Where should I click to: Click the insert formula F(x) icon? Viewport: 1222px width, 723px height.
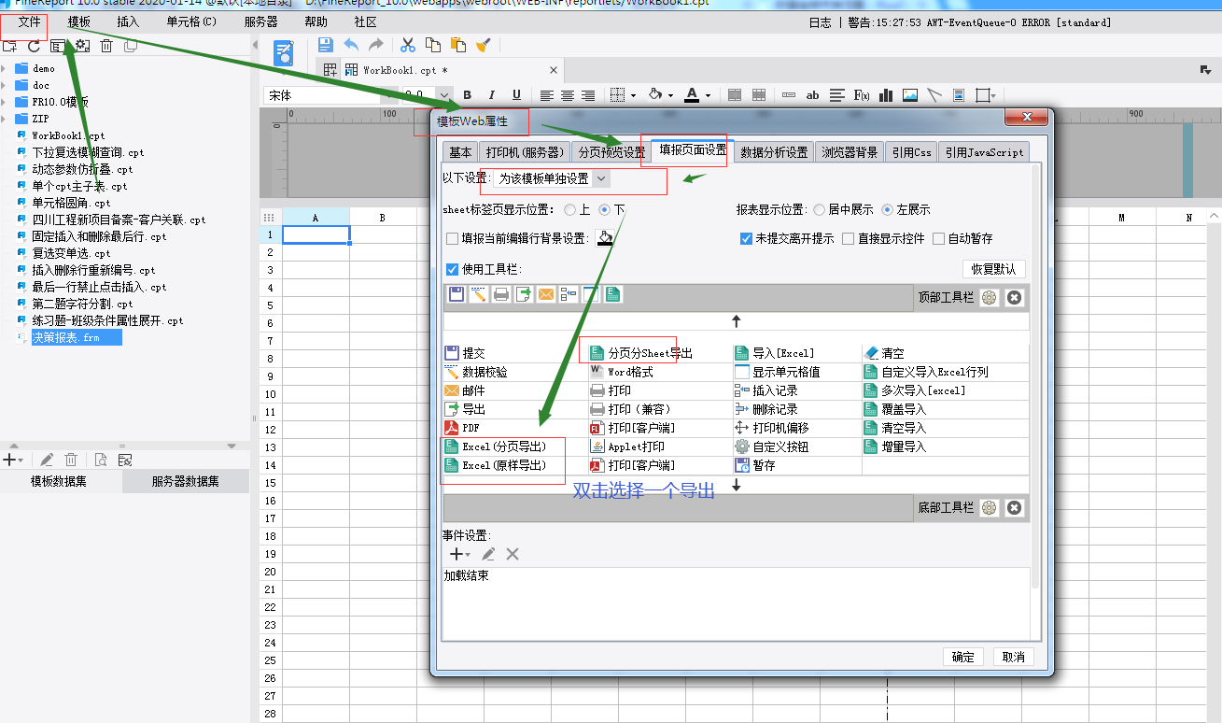tap(862, 95)
